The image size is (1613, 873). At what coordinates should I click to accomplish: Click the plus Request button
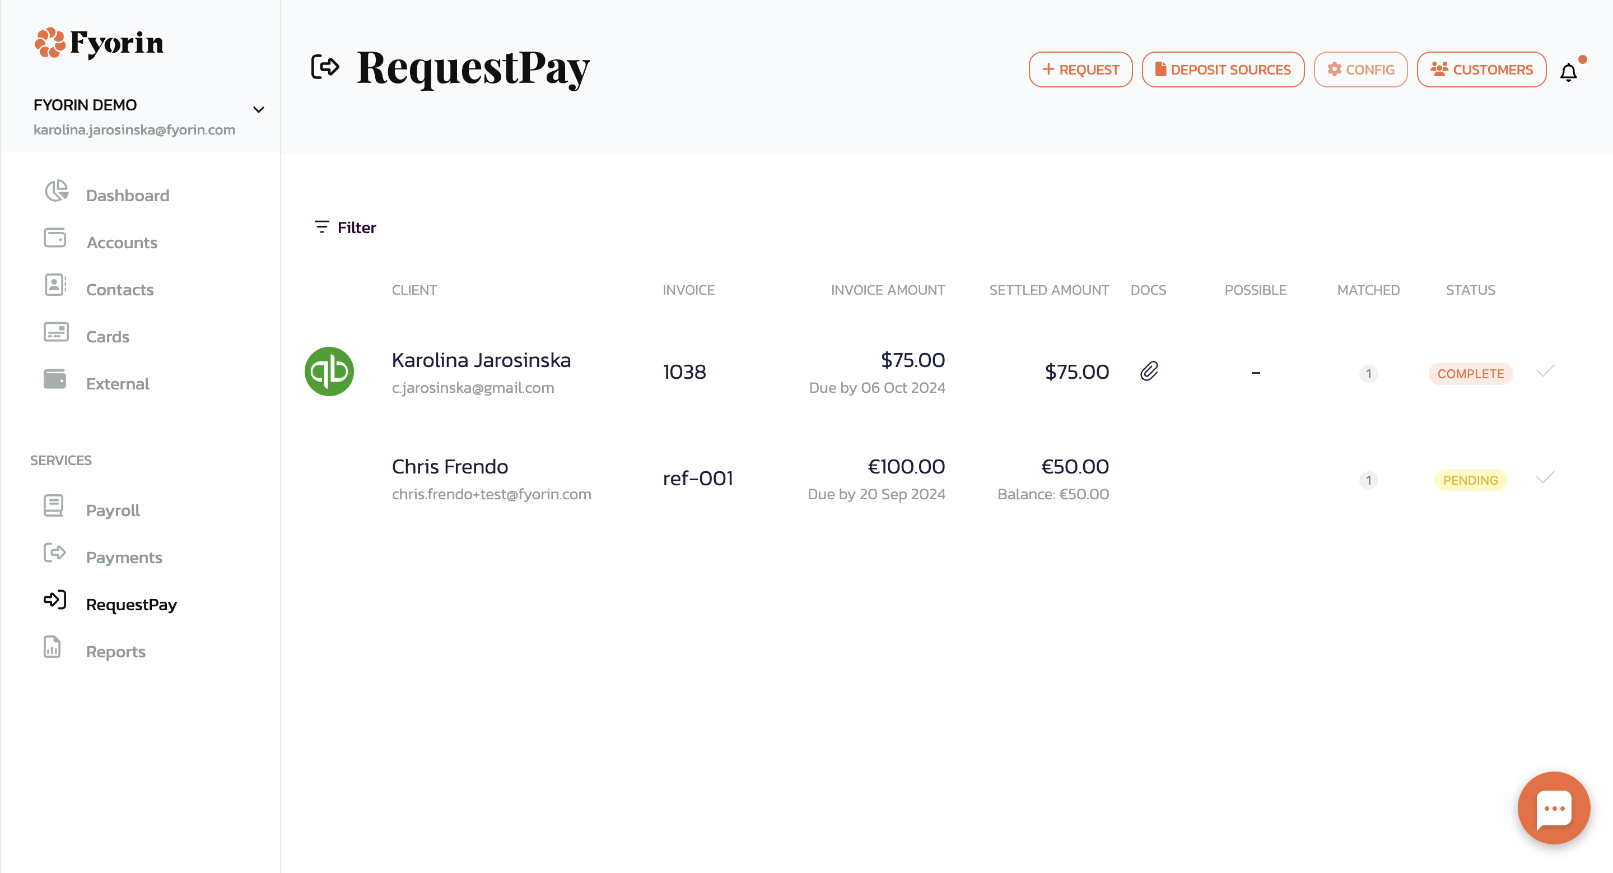[1080, 70]
